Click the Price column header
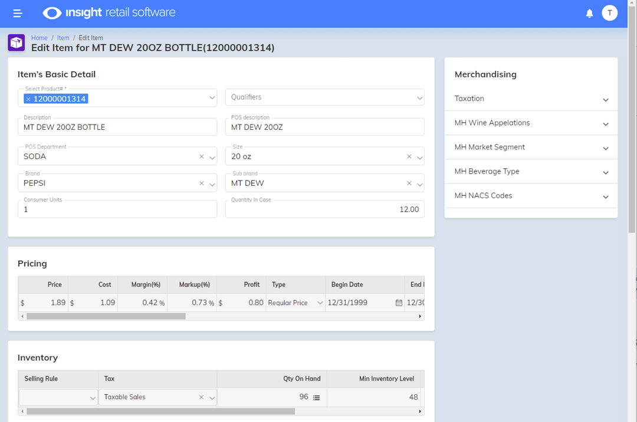Image resolution: width=637 pixels, height=422 pixels. coord(43,284)
